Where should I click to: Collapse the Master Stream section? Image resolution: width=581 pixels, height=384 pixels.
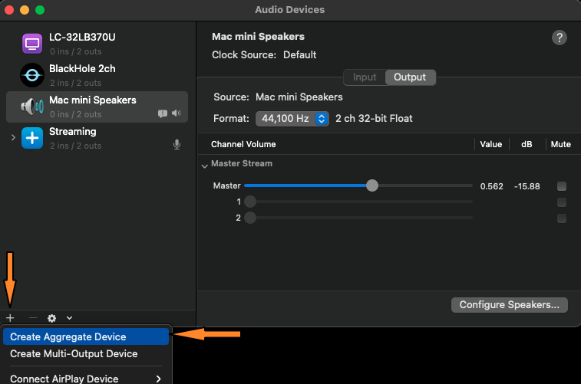point(204,166)
